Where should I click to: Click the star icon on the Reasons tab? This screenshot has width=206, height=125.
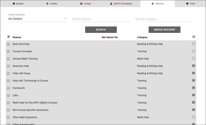[x=153, y=4]
